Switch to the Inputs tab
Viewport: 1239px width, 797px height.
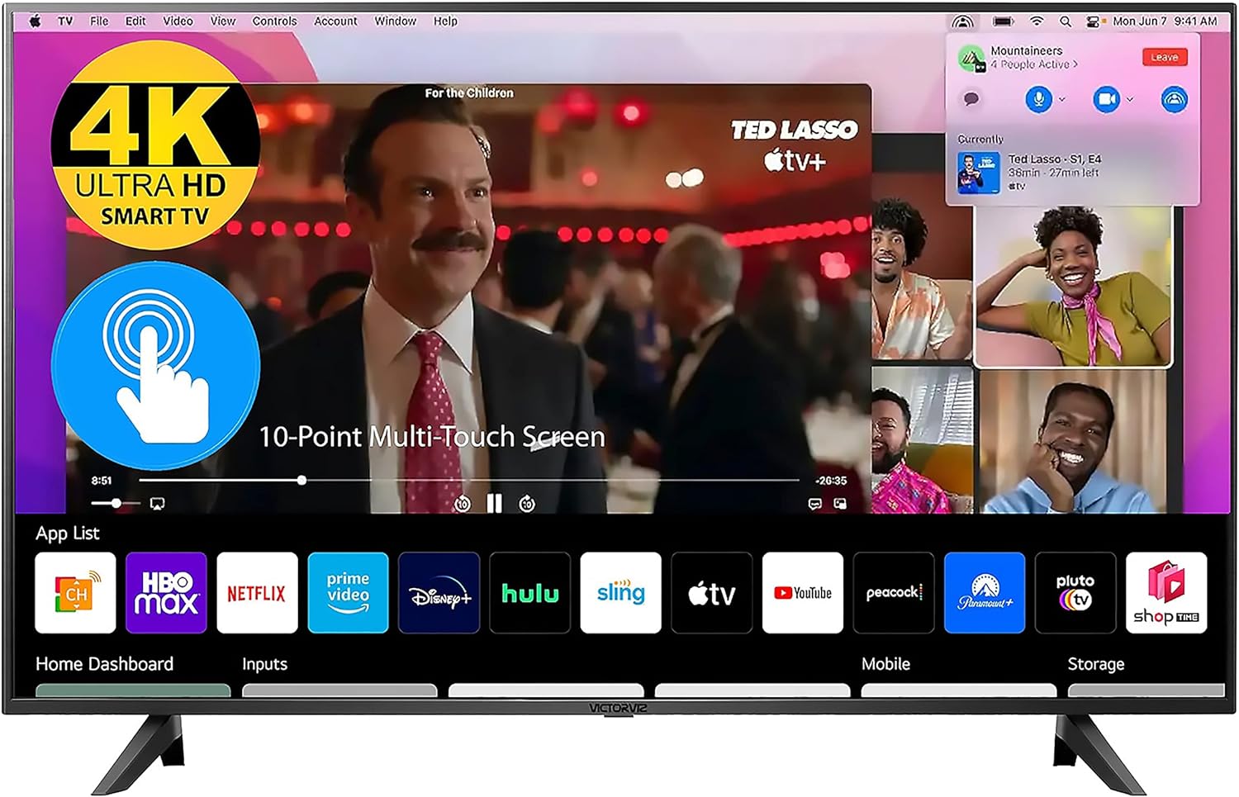coord(263,664)
